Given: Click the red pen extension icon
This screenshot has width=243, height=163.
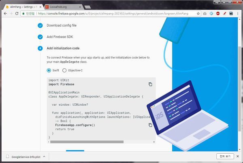Looking at the screenshot, I should click(224, 14).
